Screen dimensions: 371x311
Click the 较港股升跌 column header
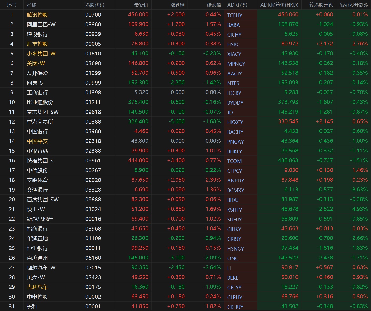[321, 5]
